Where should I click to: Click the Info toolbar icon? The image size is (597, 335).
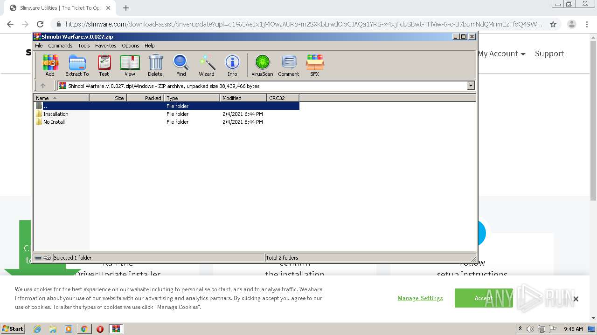click(232, 65)
